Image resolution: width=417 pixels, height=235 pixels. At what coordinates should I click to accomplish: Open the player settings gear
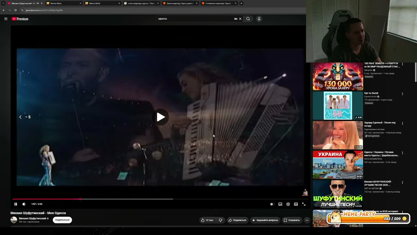(x=288, y=204)
